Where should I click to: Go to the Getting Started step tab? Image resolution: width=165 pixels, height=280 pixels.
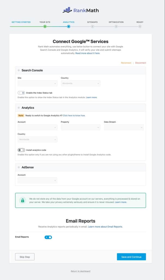pyautogui.click(x=21, y=22)
